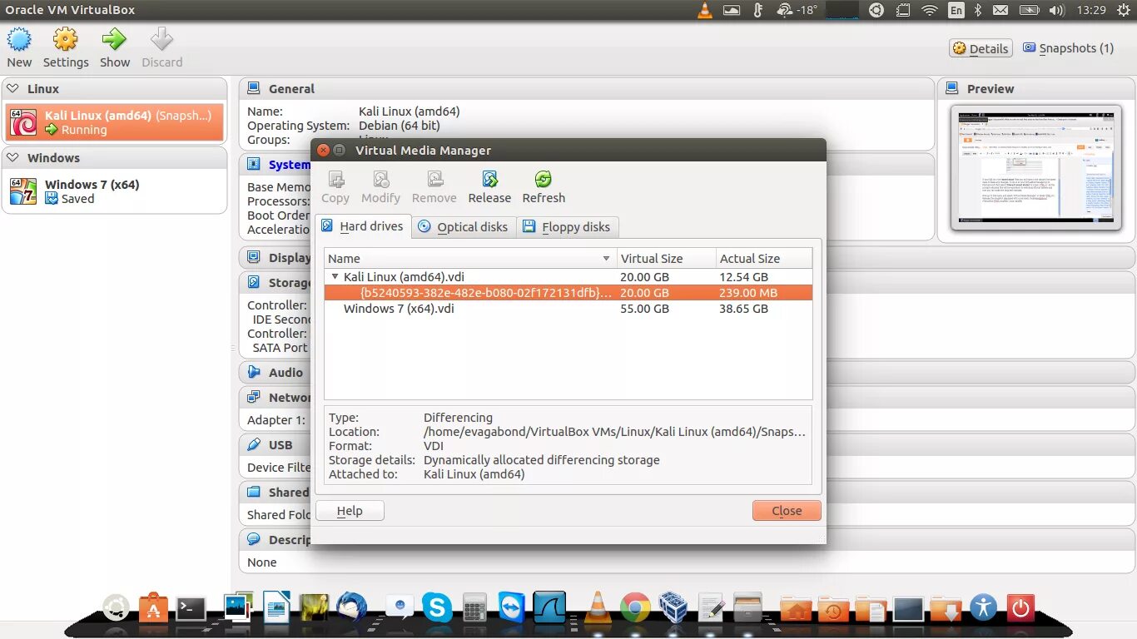Open the system session gear menu

pyautogui.click(x=1123, y=10)
